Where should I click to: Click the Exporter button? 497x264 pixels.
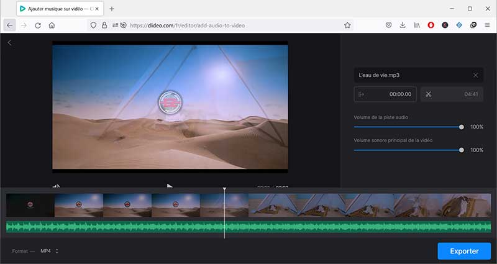pos(464,252)
